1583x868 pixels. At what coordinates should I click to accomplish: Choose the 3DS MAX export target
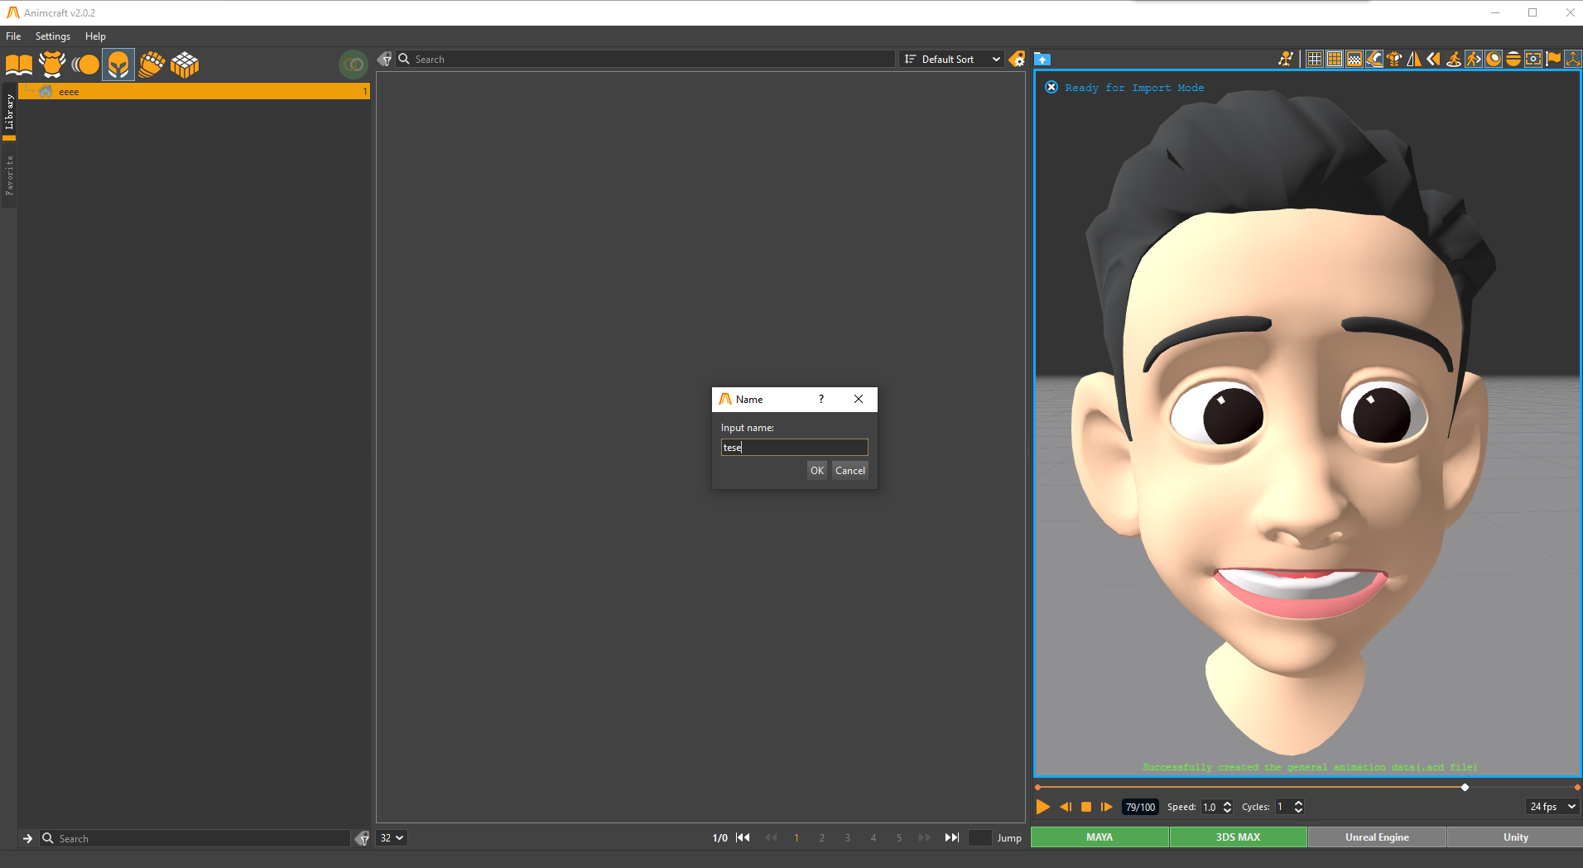click(x=1238, y=837)
